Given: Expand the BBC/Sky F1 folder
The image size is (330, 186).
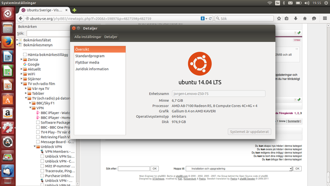Looking at the screenshot, I should 30,103.
